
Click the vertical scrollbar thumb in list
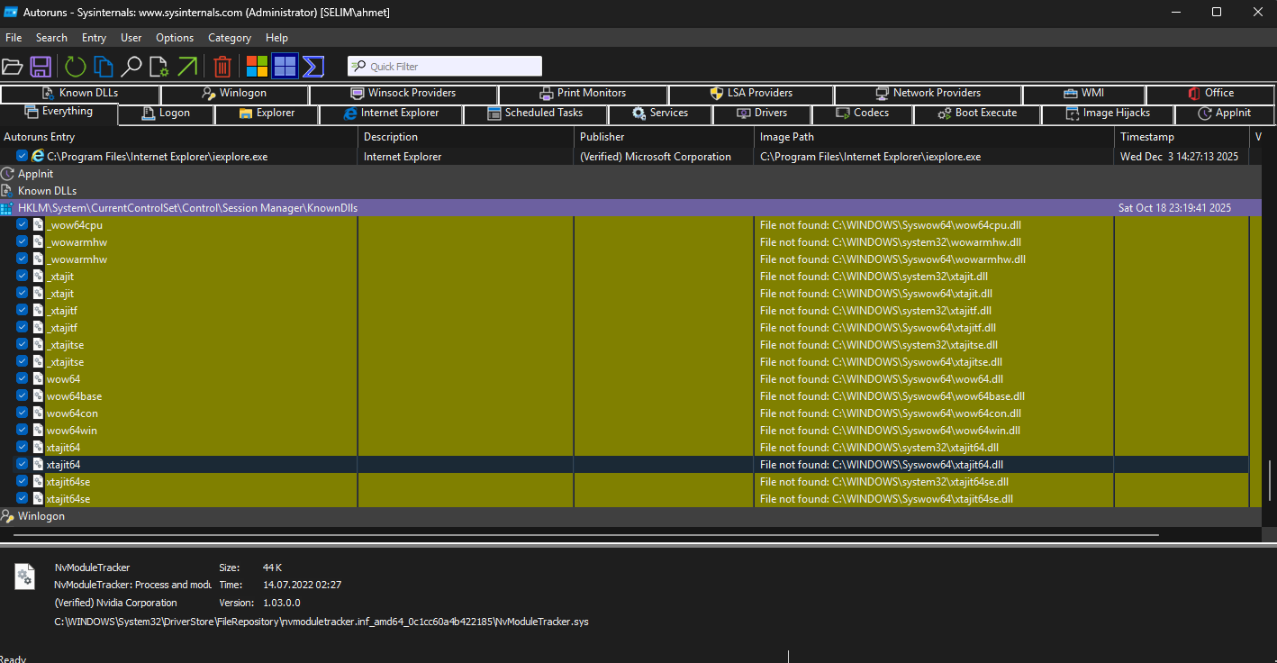(x=1271, y=479)
